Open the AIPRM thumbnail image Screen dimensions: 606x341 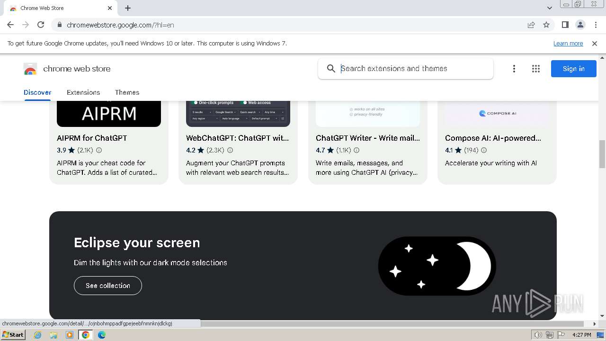click(x=109, y=114)
